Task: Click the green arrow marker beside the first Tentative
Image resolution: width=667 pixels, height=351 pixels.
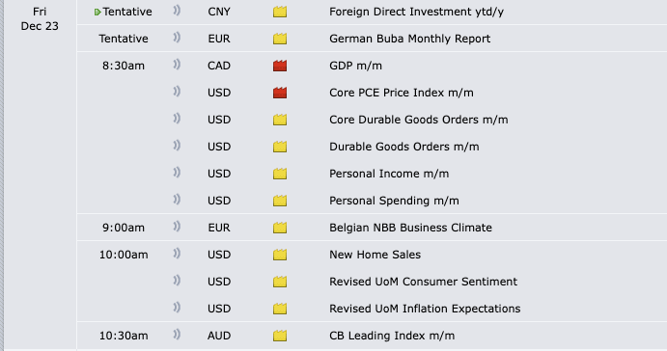Action: [x=97, y=12]
